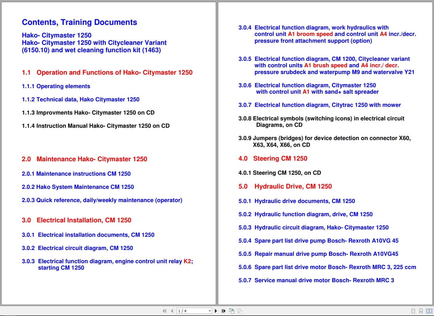Open 5.0.3 Hydraulic circuit diagram link
This screenshot has width=434, height=316.
point(314,228)
